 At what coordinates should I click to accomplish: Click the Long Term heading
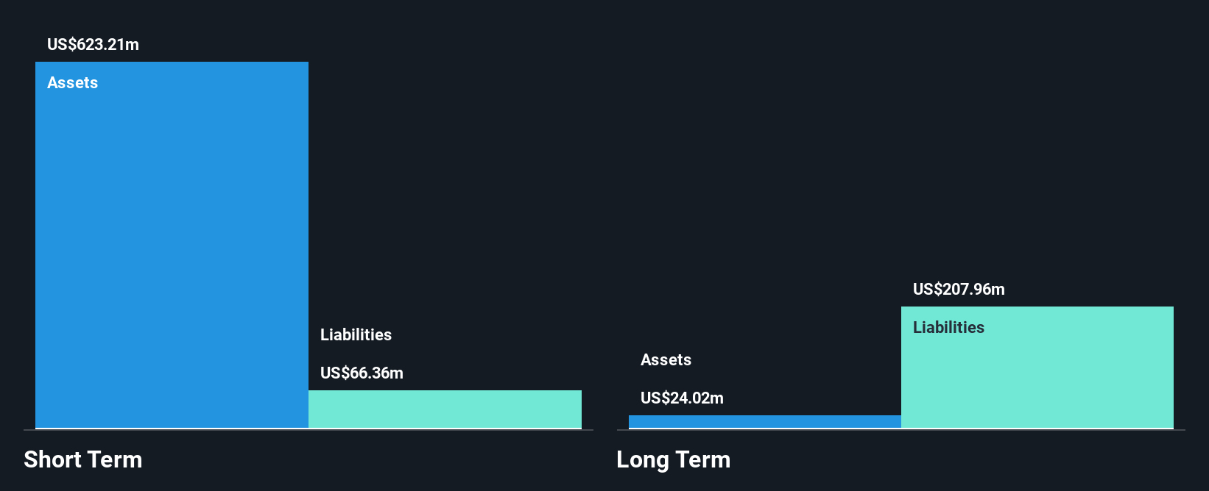tap(674, 459)
